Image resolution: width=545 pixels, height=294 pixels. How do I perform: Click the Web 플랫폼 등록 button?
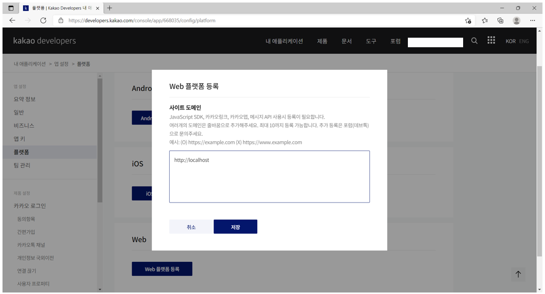[162, 269]
